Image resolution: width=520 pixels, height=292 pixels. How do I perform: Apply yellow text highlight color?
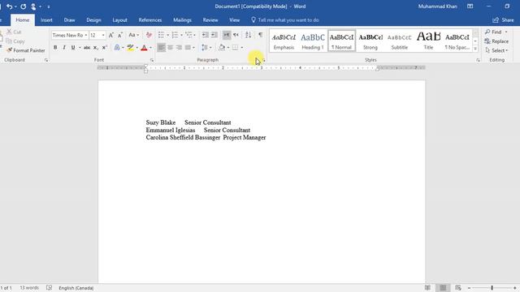[x=130, y=48]
